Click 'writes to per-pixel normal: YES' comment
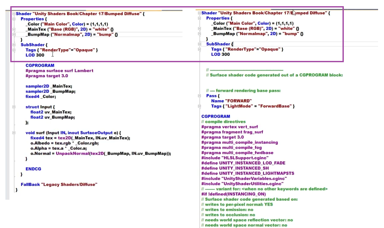Viewport: 384px width, 228px height. (x=237, y=204)
